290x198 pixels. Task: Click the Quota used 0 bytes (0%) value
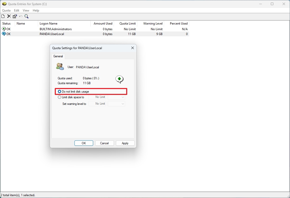pyautogui.click(x=91, y=78)
